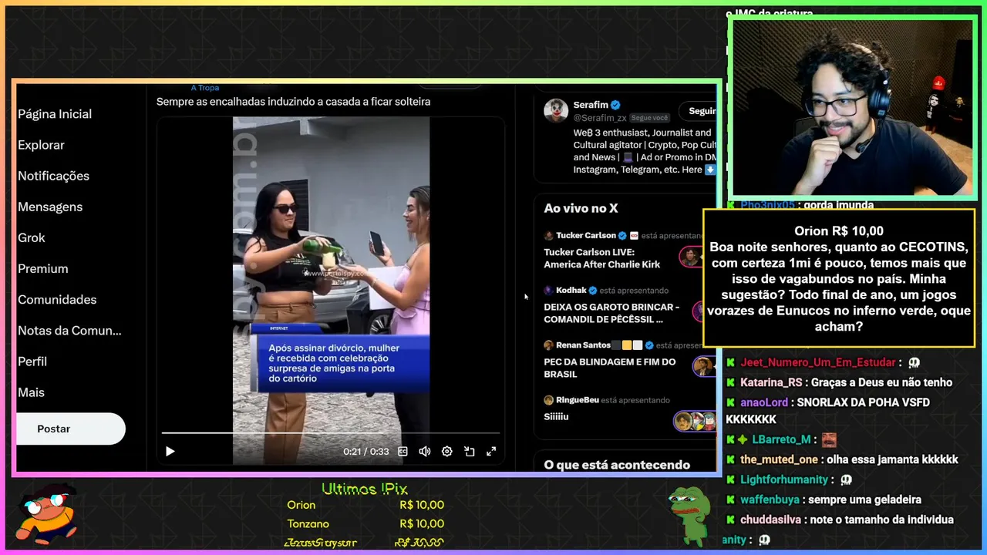Viewport: 987px width, 555px height.
Task: Open Perfil in the sidebar
Action: tap(32, 361)
